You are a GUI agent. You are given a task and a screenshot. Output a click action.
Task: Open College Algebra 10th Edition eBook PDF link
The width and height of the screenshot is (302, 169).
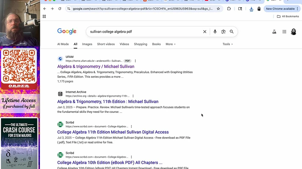(110, 163)
